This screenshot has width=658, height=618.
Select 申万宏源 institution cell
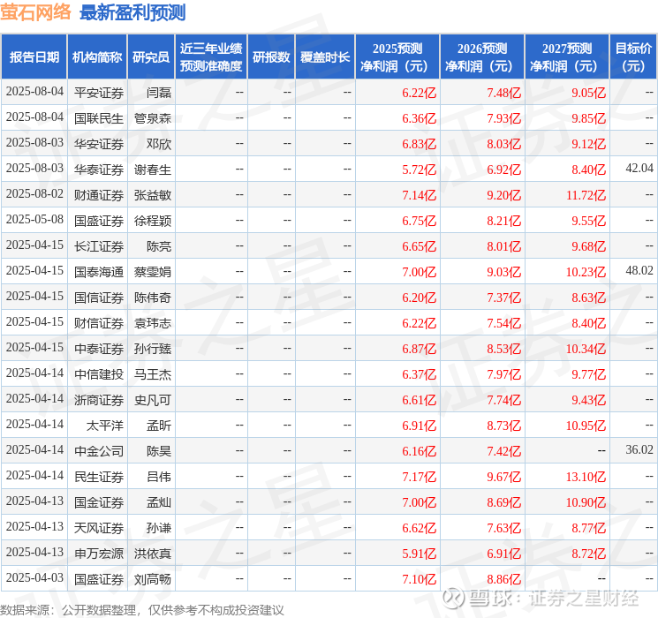pyautogui.click(x=99, y=554)
